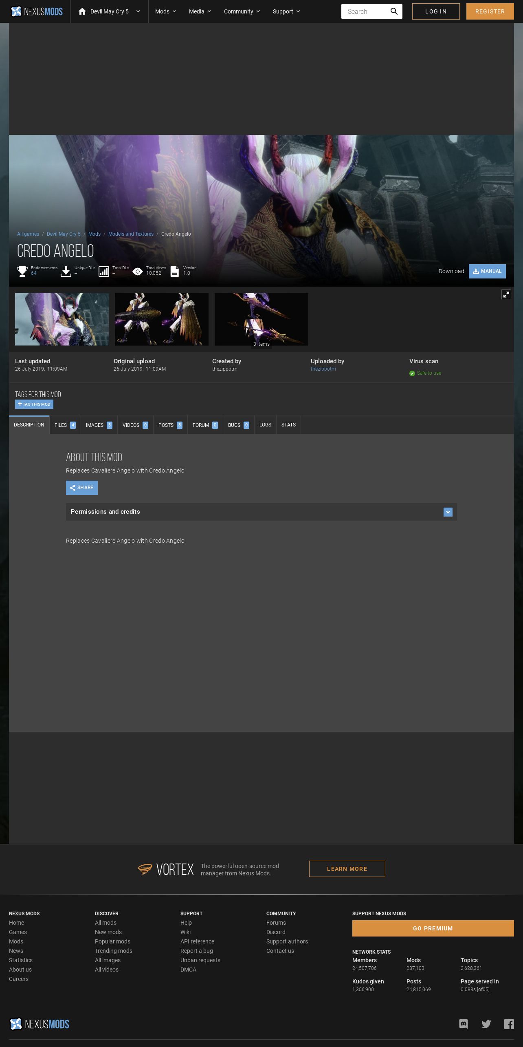523x1047 pixels.
Task: Click the Nexus Mods logo in header
Action: [x=37, y=11]
